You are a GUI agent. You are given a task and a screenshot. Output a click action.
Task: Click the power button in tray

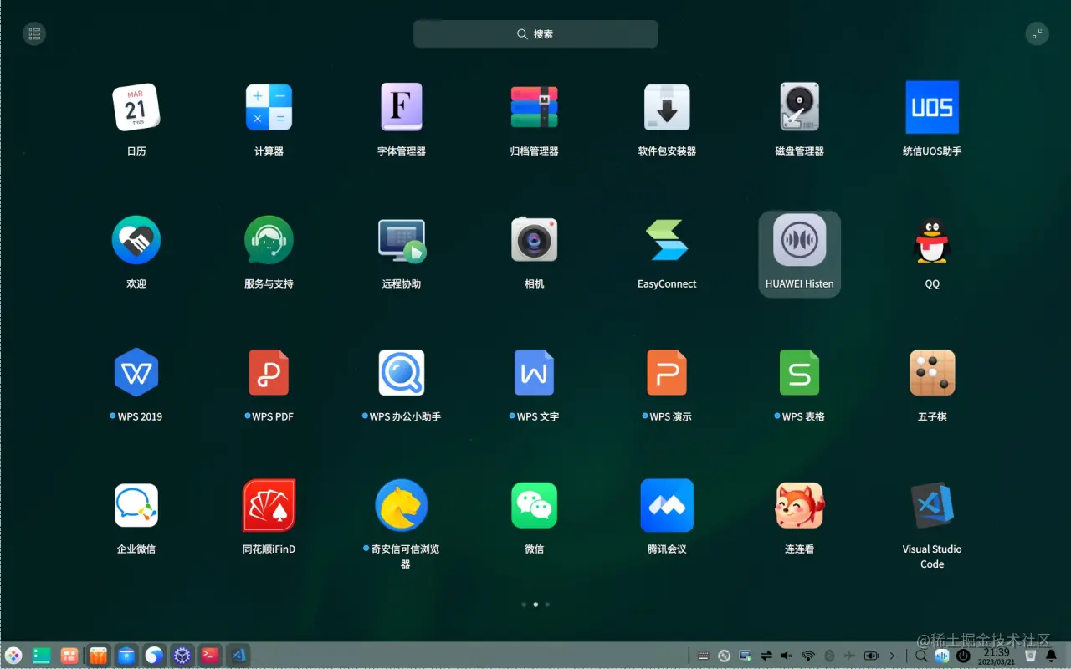point(963,656)
